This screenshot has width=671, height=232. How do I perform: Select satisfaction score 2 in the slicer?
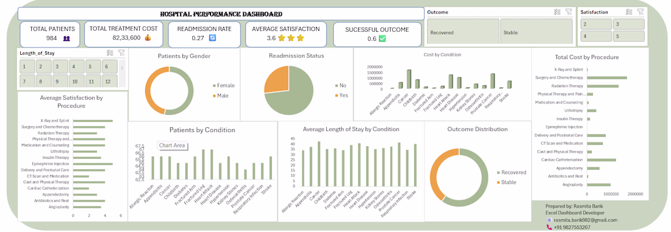click(596, 24)
